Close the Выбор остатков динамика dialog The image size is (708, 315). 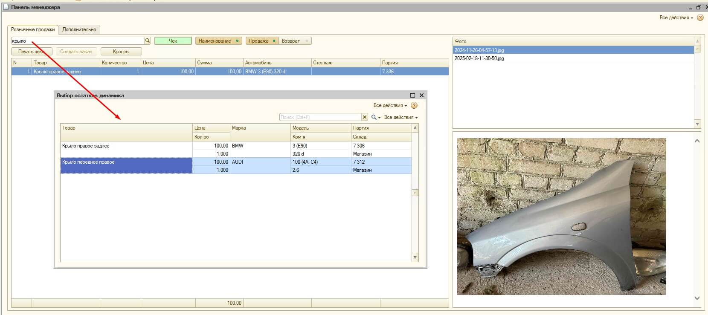[421, 95]
